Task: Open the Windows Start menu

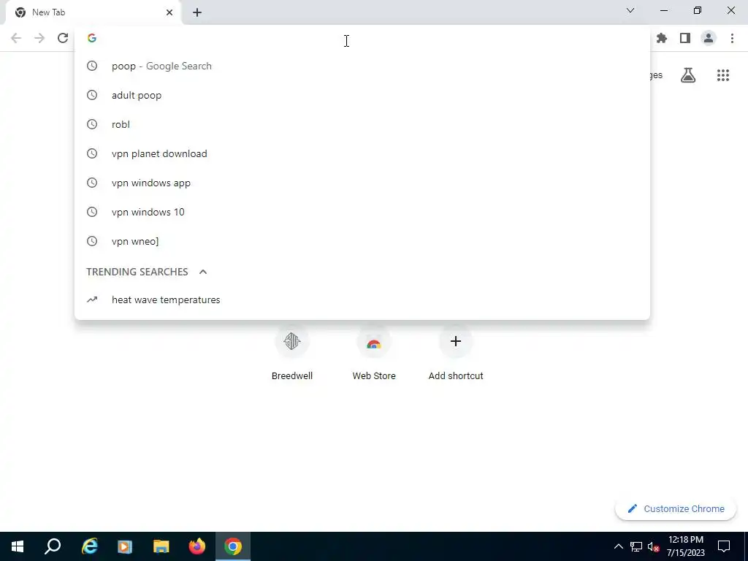Action: (18, 546)
